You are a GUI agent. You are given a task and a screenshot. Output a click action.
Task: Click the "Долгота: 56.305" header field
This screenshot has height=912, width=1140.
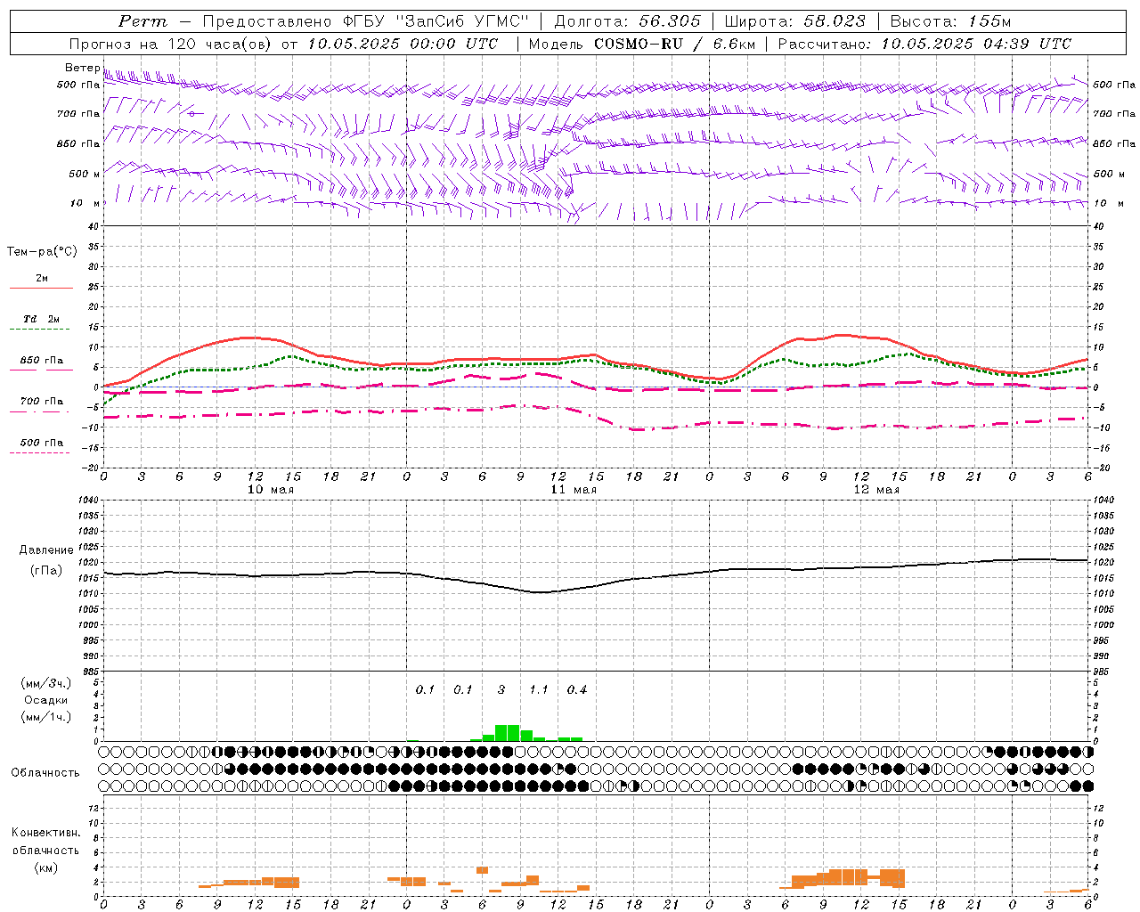(x=627, y=21)
